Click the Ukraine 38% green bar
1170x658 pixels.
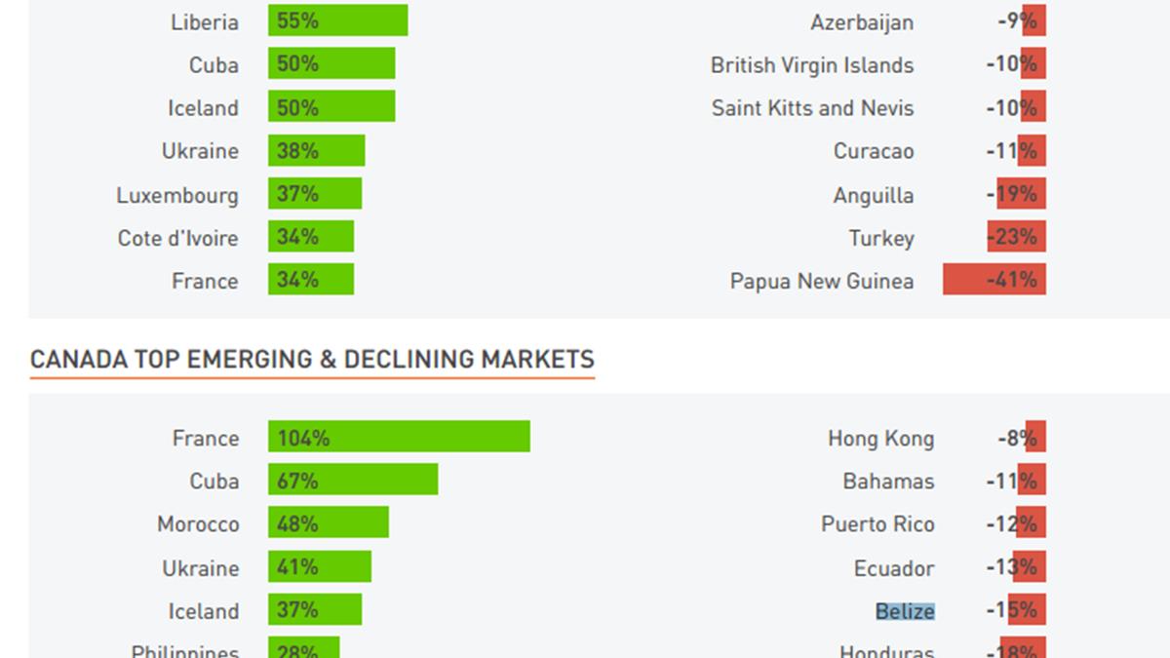316,151
